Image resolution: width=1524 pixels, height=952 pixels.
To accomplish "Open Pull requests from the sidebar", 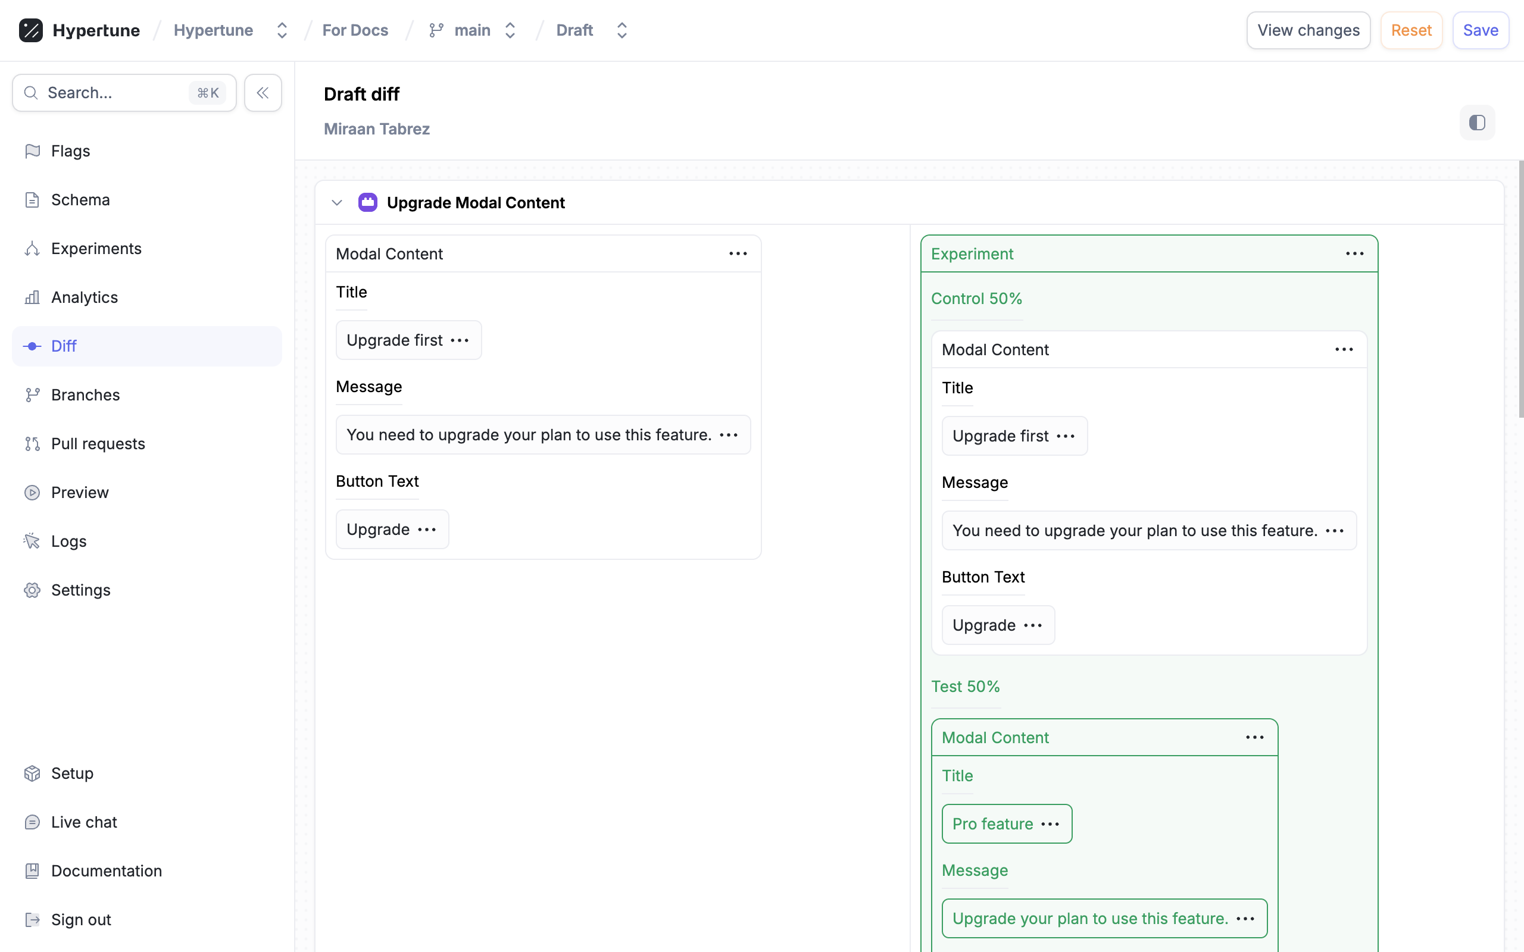I will tap(98, 444).
